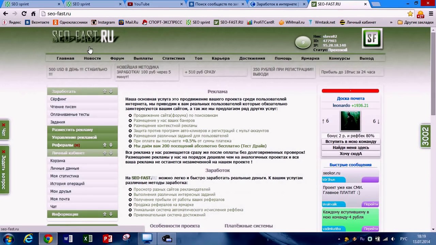Click the SEO-FAST.RU site logo

(85, 37)
